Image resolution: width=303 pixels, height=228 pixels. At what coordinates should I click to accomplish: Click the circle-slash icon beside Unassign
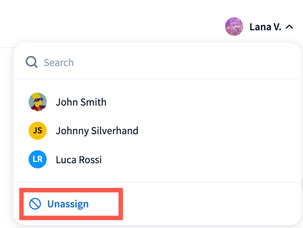tap(35, 204)
